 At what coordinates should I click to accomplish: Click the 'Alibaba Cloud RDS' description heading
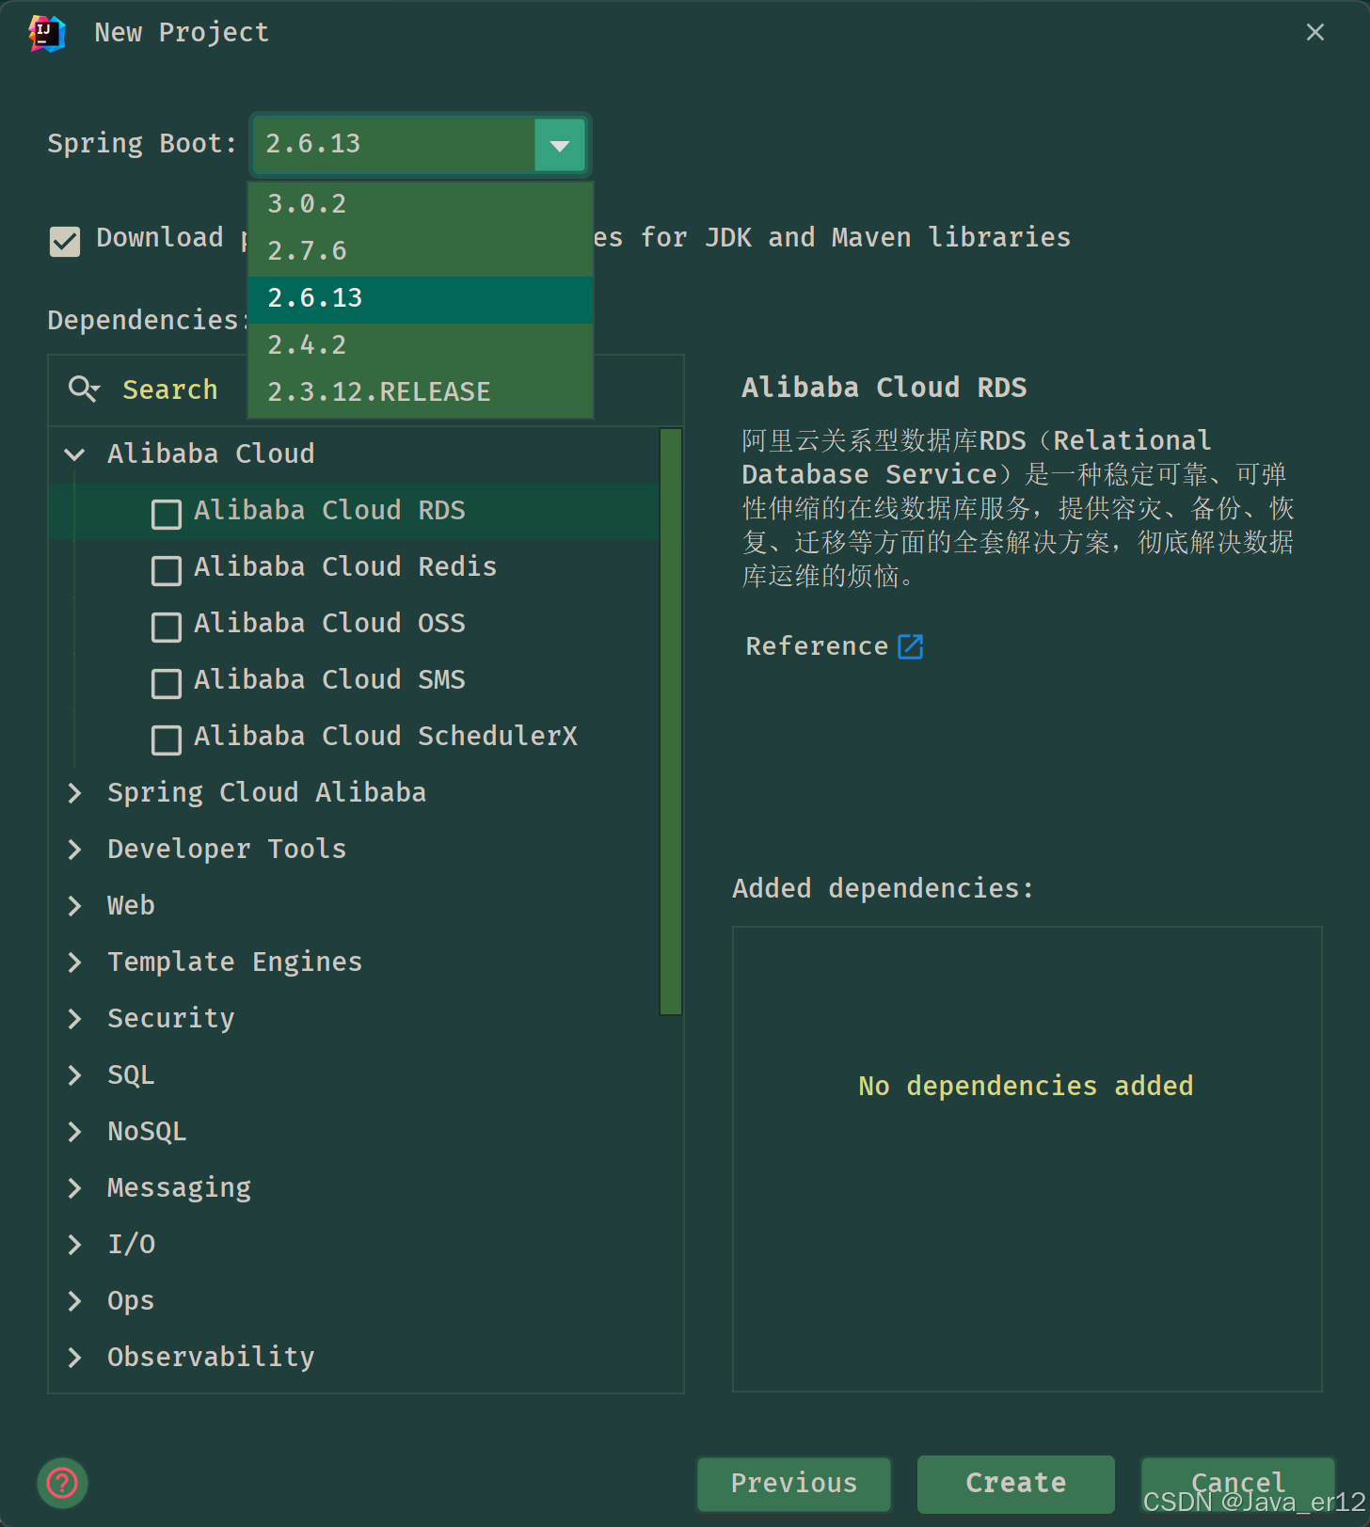tap(884, 388)
